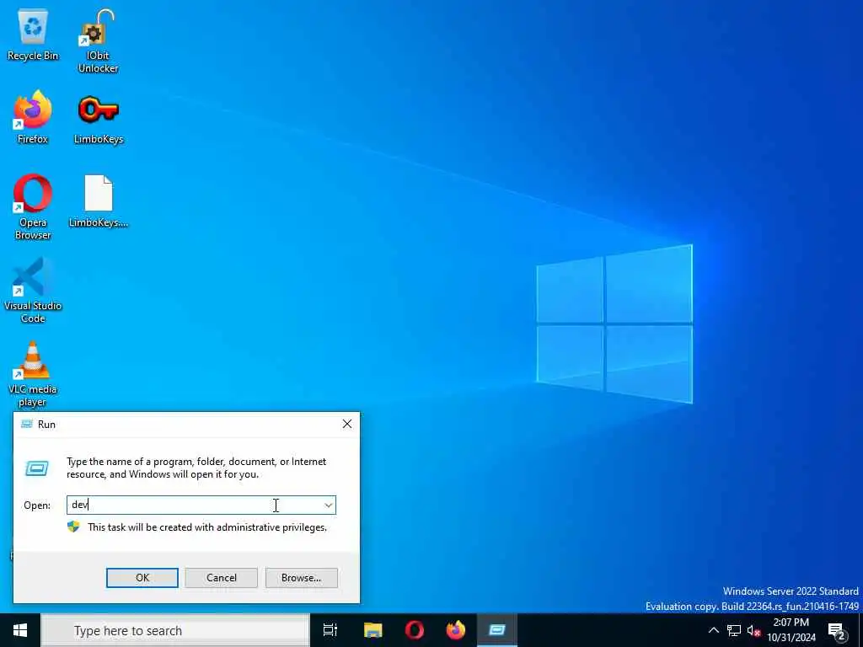
Task: Click OK in the Run dialog
Action: click(x=142, y=578)
